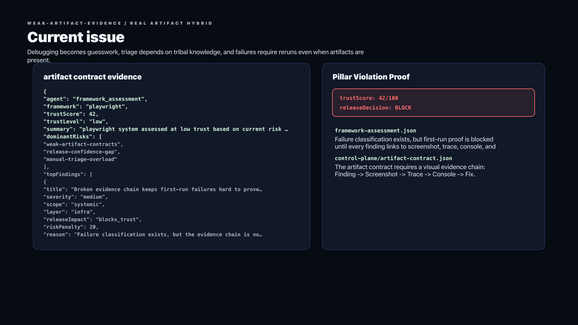Click the subtitle about debugging becoming guesswork
The width and height of the screenshot is (578, 325).
click(195, 56)
